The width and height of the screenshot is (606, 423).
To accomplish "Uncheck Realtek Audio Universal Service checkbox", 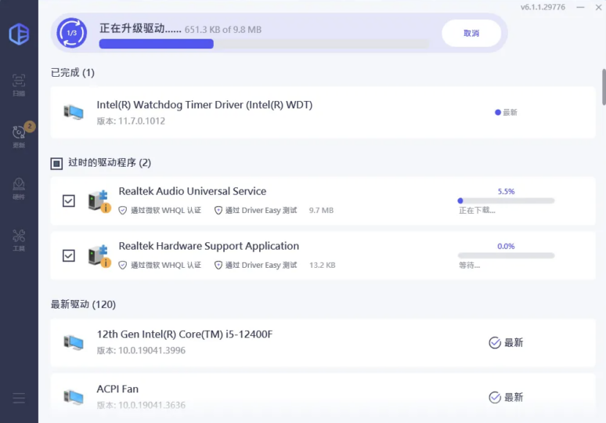I will coord(69,201).
